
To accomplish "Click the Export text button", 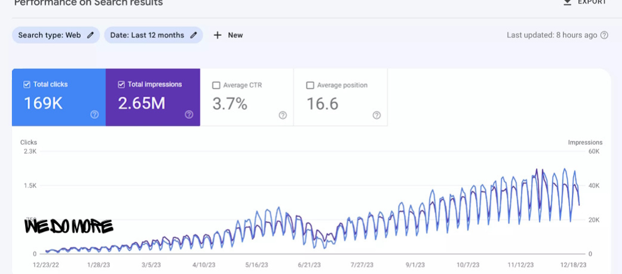I will pyautogui.click(x=592, y=2).
